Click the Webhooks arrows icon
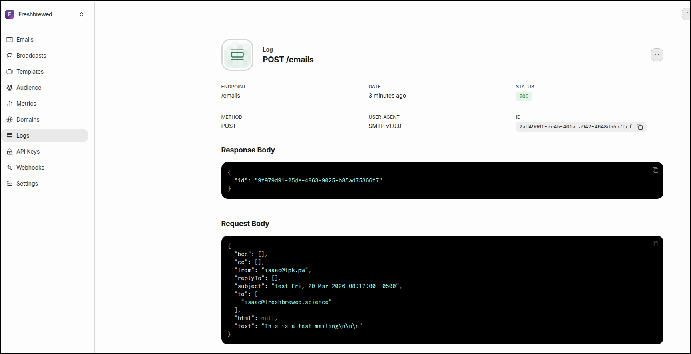Screen dimensions: 691x354 coord(10,168)
